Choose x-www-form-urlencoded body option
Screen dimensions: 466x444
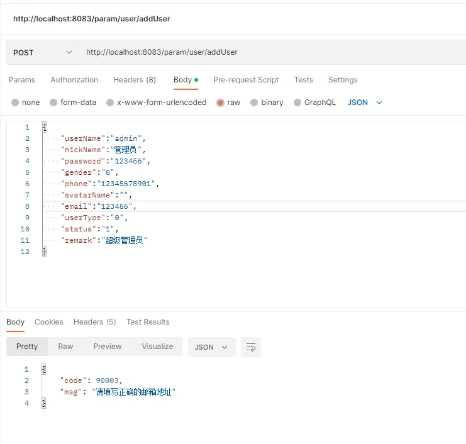tap(110, 103)
